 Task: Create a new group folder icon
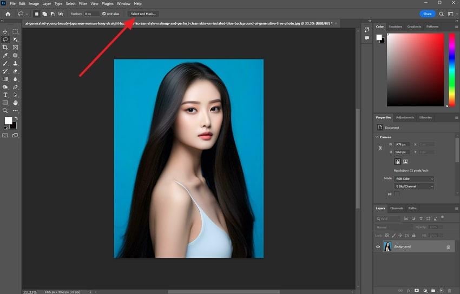coord(433,290)
